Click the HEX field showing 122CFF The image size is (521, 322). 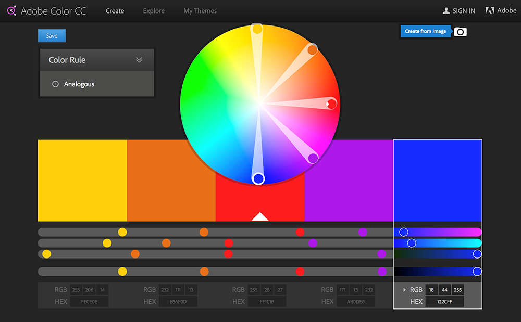click(444, 302)
